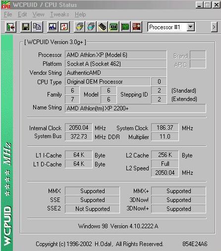221x251 pixels.
Task: Open the Help menu
Action: [80, 14]
